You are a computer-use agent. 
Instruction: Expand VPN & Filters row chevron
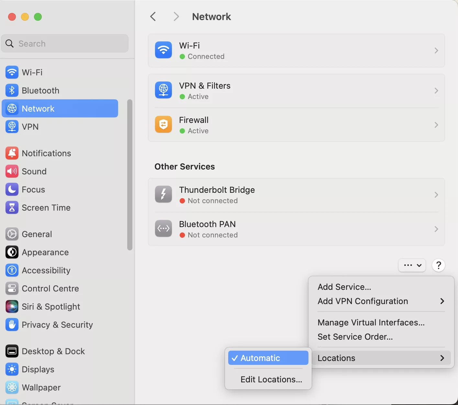pos(436,91)
